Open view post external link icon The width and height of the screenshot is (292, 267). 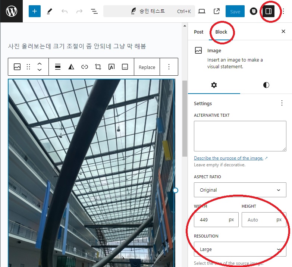point(217,11)
